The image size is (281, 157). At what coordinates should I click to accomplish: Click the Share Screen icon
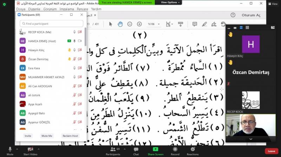point(155,149)
